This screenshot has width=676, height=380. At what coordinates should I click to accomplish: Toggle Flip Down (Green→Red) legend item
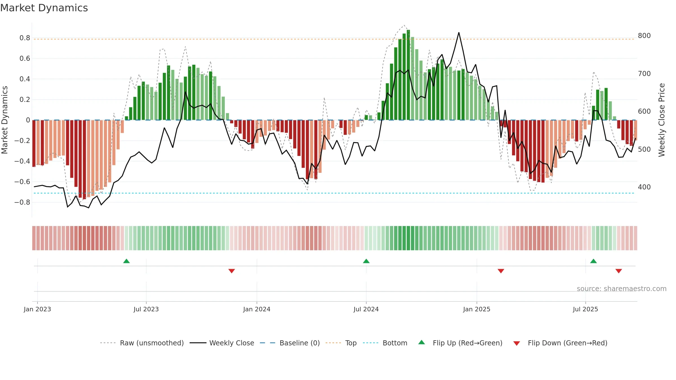[x=560, y=343]
